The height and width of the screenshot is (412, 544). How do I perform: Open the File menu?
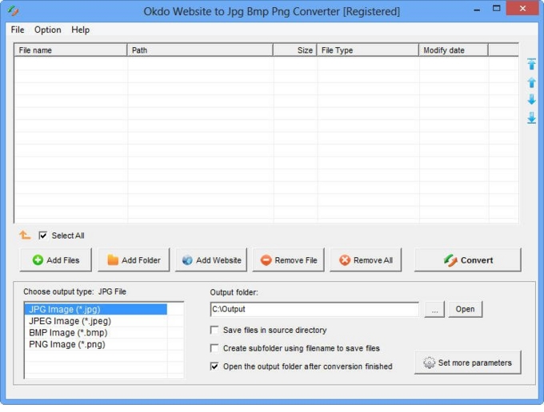click(x=18, y=30)
